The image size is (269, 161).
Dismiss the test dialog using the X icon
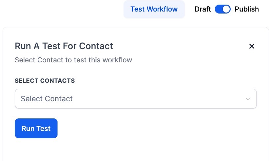251,46
